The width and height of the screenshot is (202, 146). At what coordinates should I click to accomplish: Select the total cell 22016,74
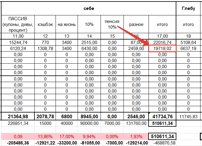coord(162,42)
